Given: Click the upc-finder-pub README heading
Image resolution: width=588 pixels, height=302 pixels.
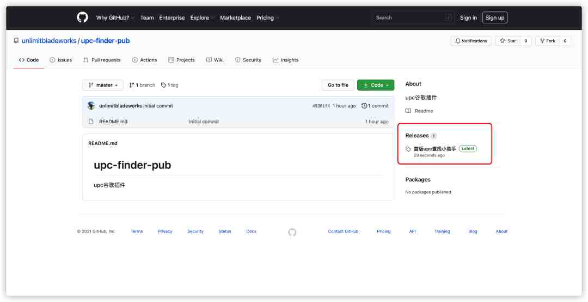Looking at the screenshot, I should coord(132,165).
